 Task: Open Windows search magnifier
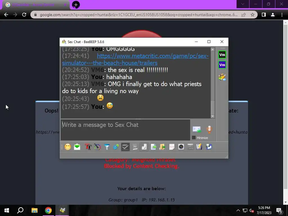point(20,210)
